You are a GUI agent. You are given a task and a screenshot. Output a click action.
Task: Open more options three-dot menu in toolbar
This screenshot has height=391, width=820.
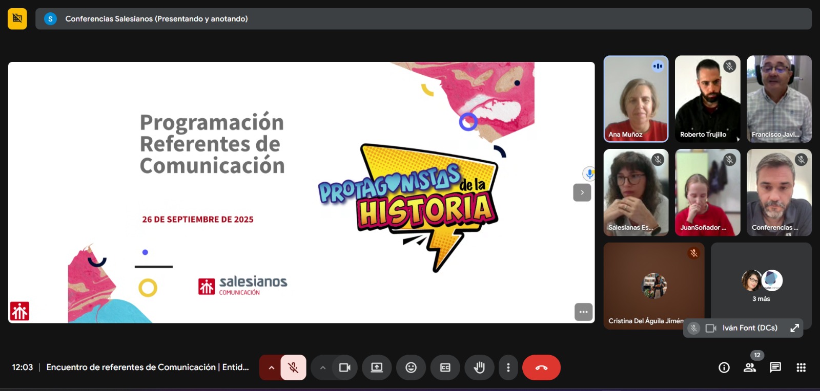[x=508, y=367]
